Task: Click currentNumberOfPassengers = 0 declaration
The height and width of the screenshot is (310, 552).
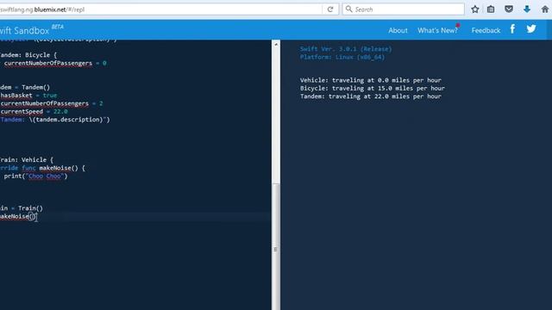Action: click(55, 63)
